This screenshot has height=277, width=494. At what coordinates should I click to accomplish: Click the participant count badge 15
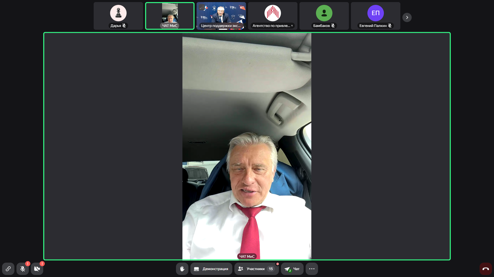point(271,269)
